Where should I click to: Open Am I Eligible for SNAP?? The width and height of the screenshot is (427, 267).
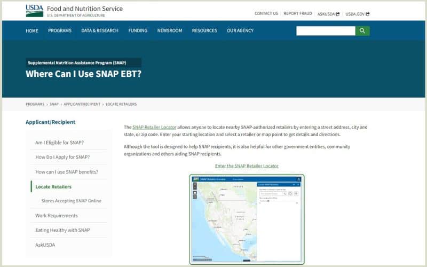coord(59,143)
